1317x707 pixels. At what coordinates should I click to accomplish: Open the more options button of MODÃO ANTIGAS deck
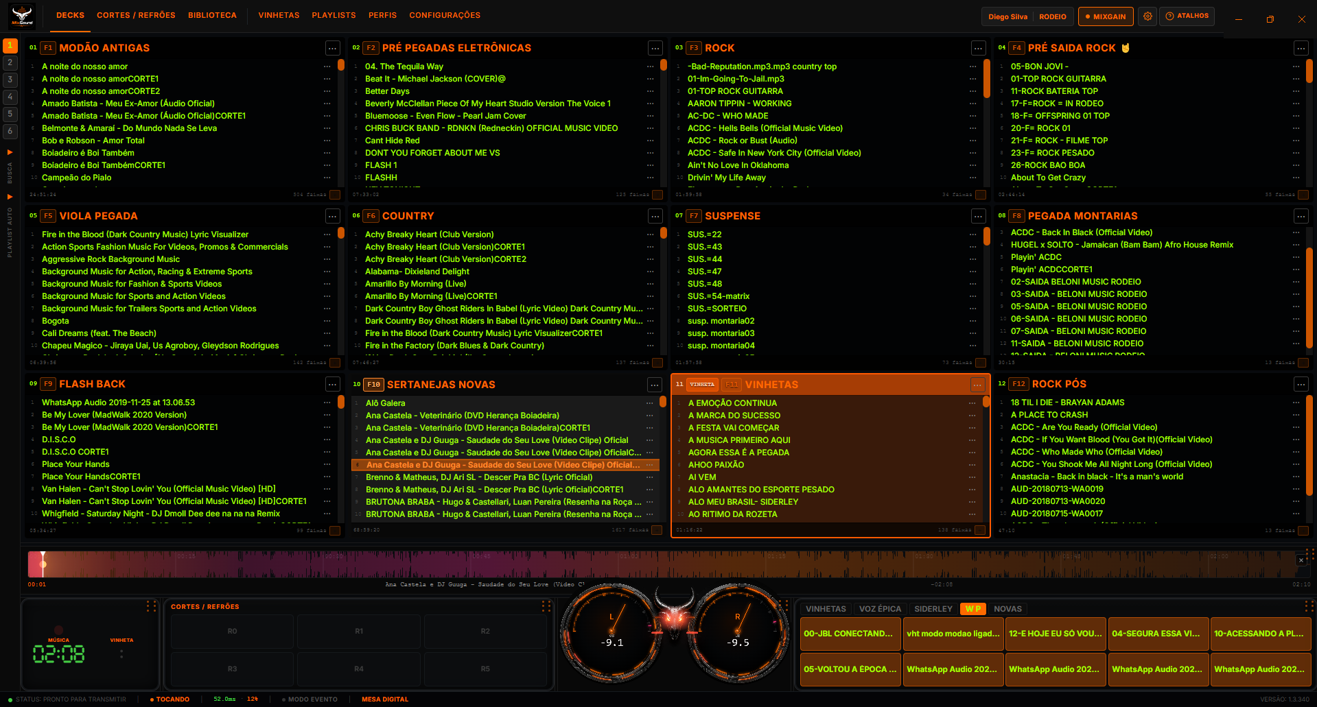pos(333,48)
